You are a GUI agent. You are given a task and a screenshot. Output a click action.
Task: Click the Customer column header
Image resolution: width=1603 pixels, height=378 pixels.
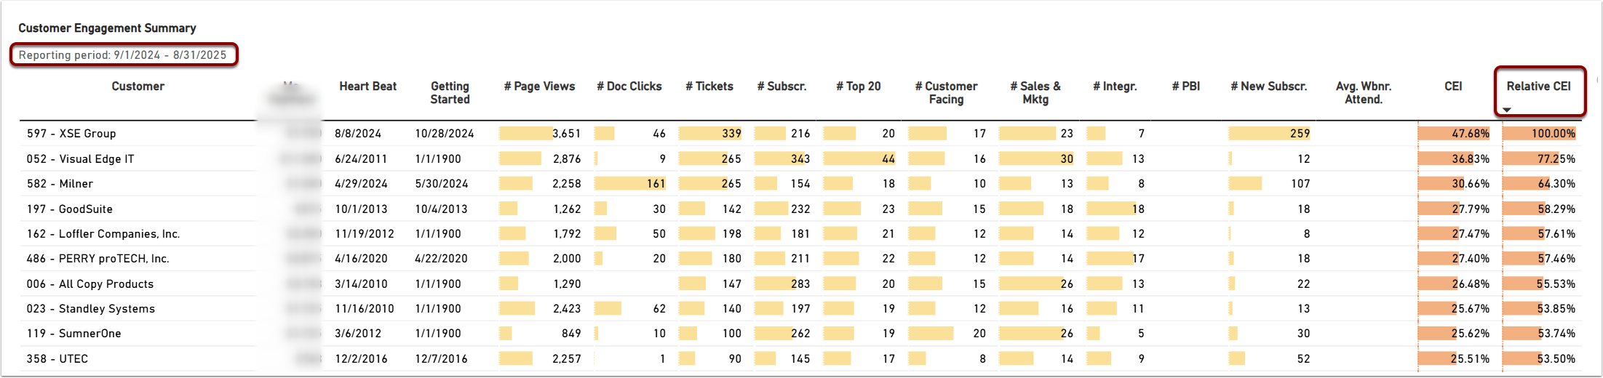138,87
